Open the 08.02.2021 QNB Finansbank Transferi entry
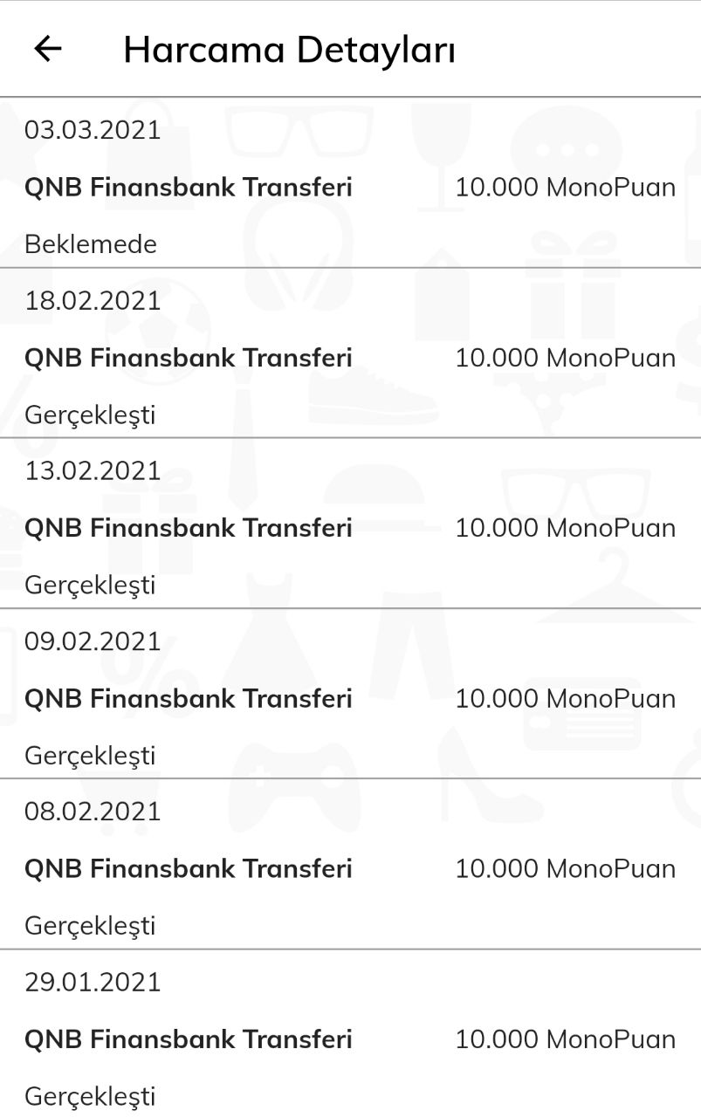This screenshot has width=701, height=1117. 350,864
